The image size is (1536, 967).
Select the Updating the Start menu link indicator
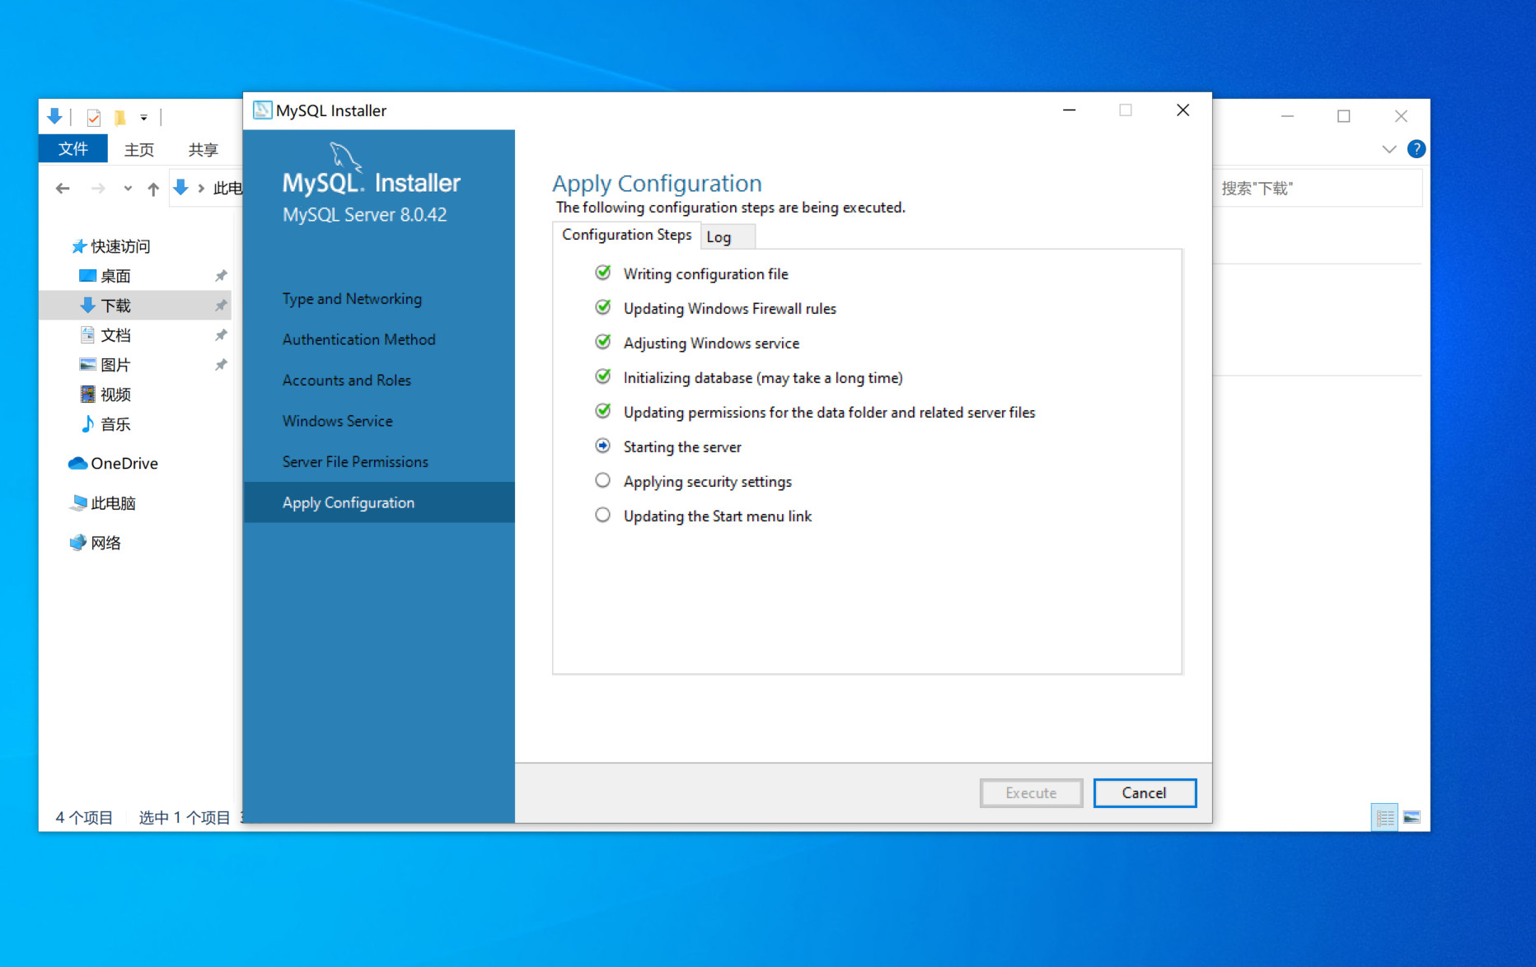click(x=603, y=515)
